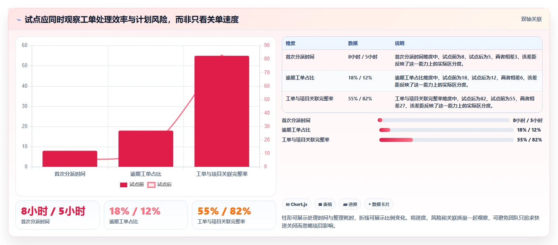Click the 逾期工单占比 progress row label
Screen dimensions: 558x245
[296, 130]
